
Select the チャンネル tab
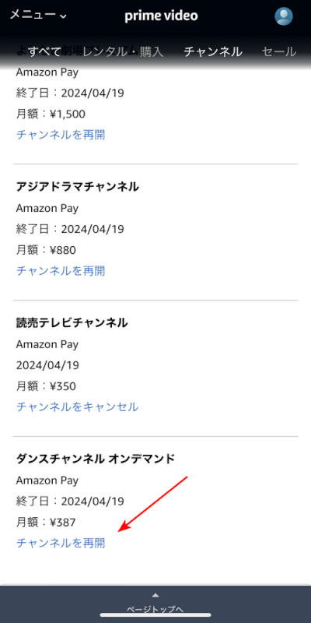[x=213, y=51]
